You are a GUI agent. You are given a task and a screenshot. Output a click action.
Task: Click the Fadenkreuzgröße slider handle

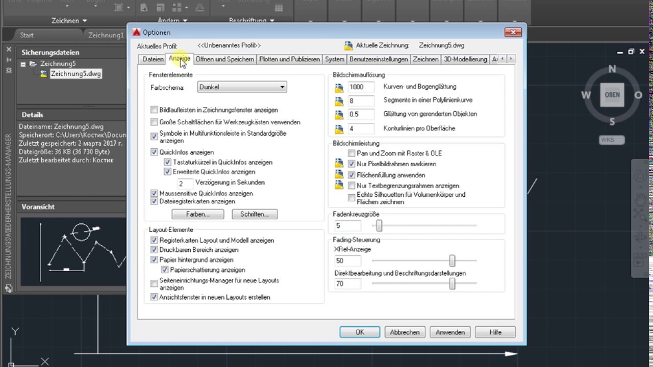pos(379,225)
